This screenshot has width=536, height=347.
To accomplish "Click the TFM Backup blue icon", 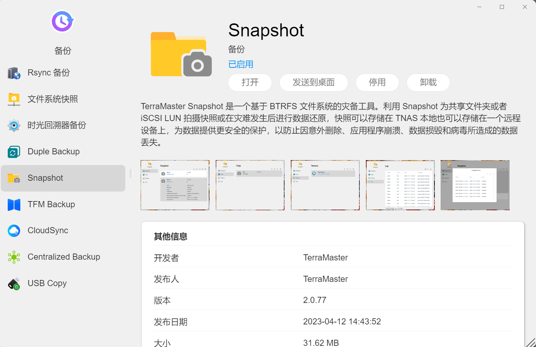I will click(14, 205).
